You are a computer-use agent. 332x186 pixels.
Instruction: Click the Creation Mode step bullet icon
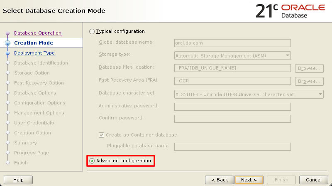pyautogui.click(x=7, y=43)
